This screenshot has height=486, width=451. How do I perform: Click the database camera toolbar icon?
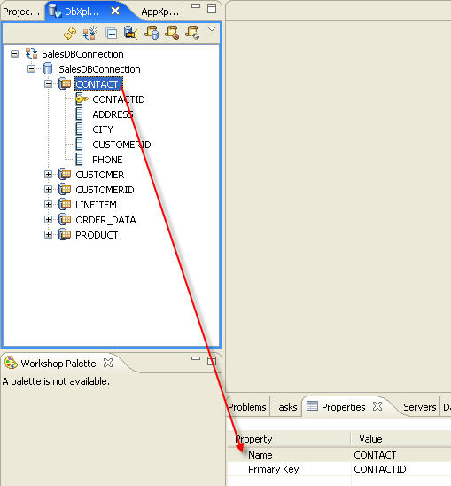[x=130, y=33]
